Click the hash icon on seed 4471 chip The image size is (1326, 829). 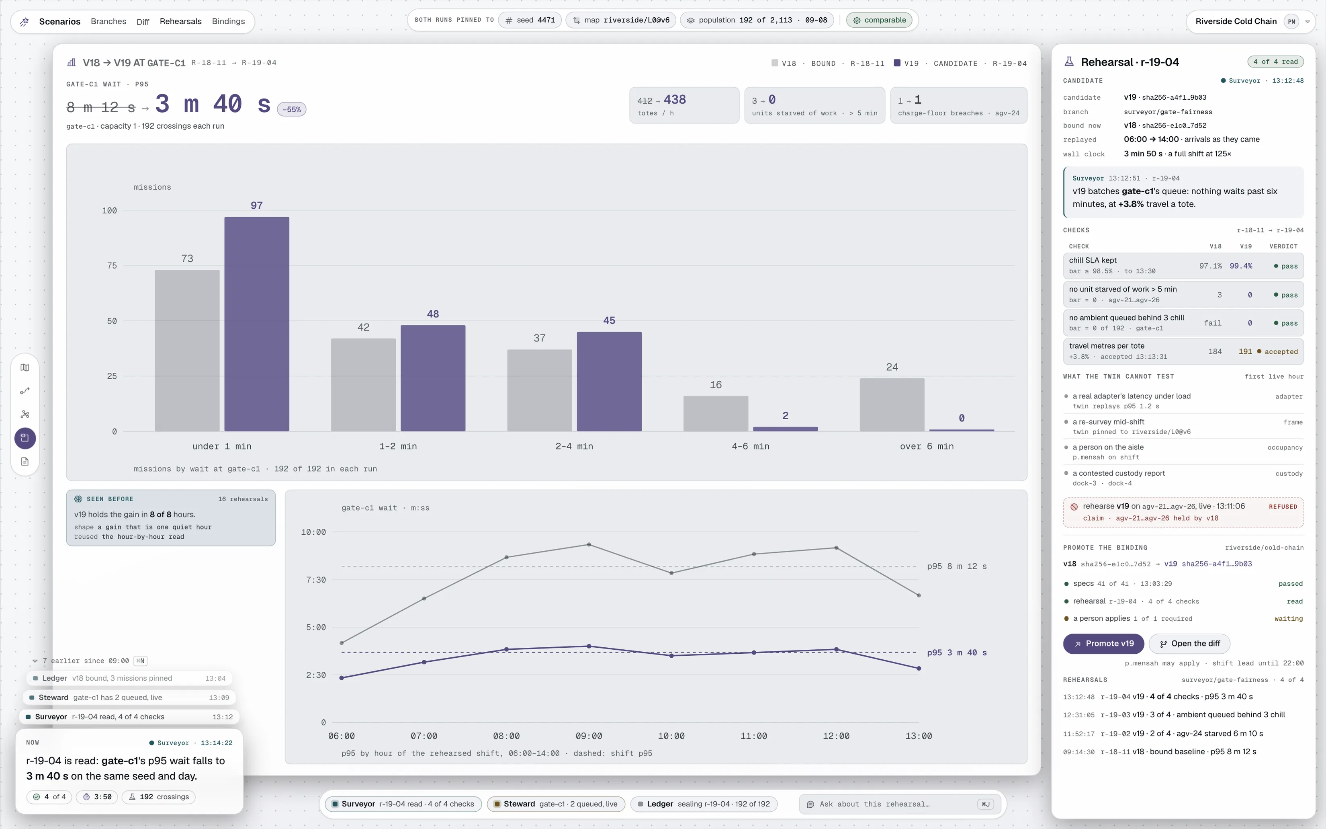[x=509, y=20]
